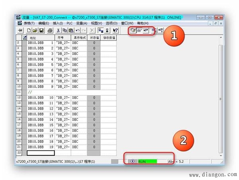
Task: Click symbol cell for DB10.DBB 7
Action: pos(63,76)
